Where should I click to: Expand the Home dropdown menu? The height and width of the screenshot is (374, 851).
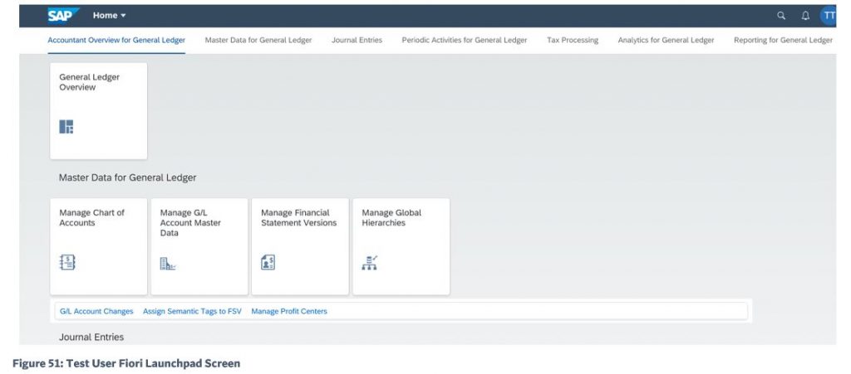[109, 16]
